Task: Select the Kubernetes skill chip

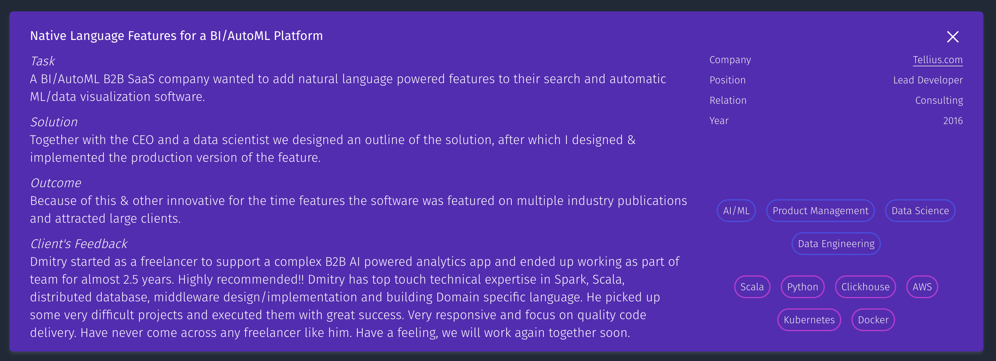Action: (x=809, y=319)
